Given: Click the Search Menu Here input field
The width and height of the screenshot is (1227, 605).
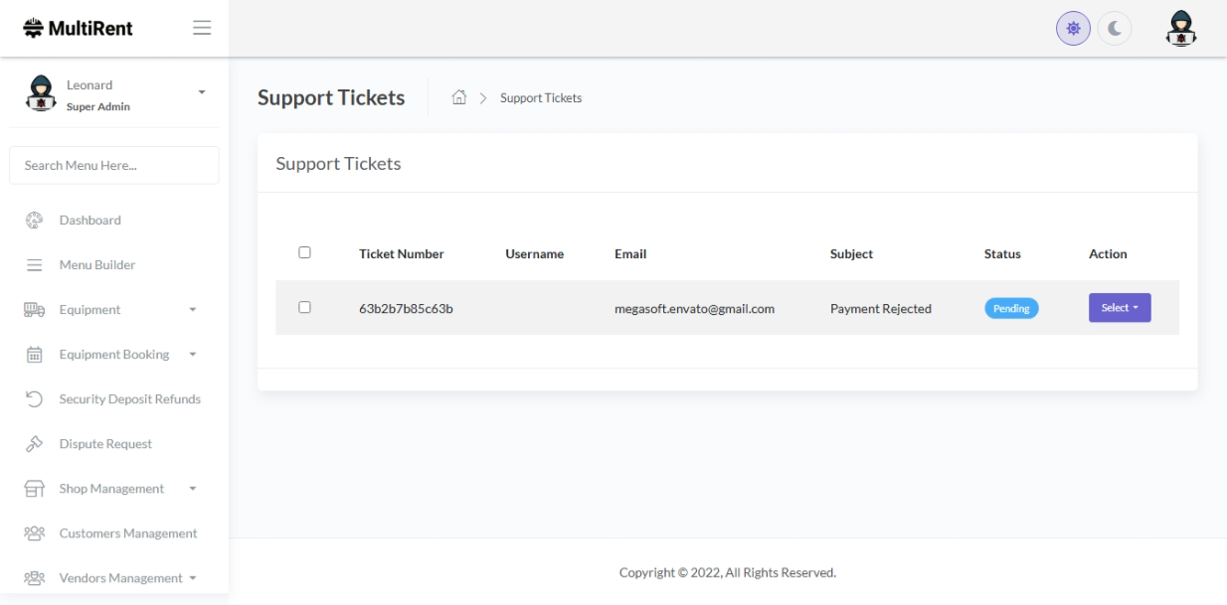Looking at the screenshot, I should point(114,166).
